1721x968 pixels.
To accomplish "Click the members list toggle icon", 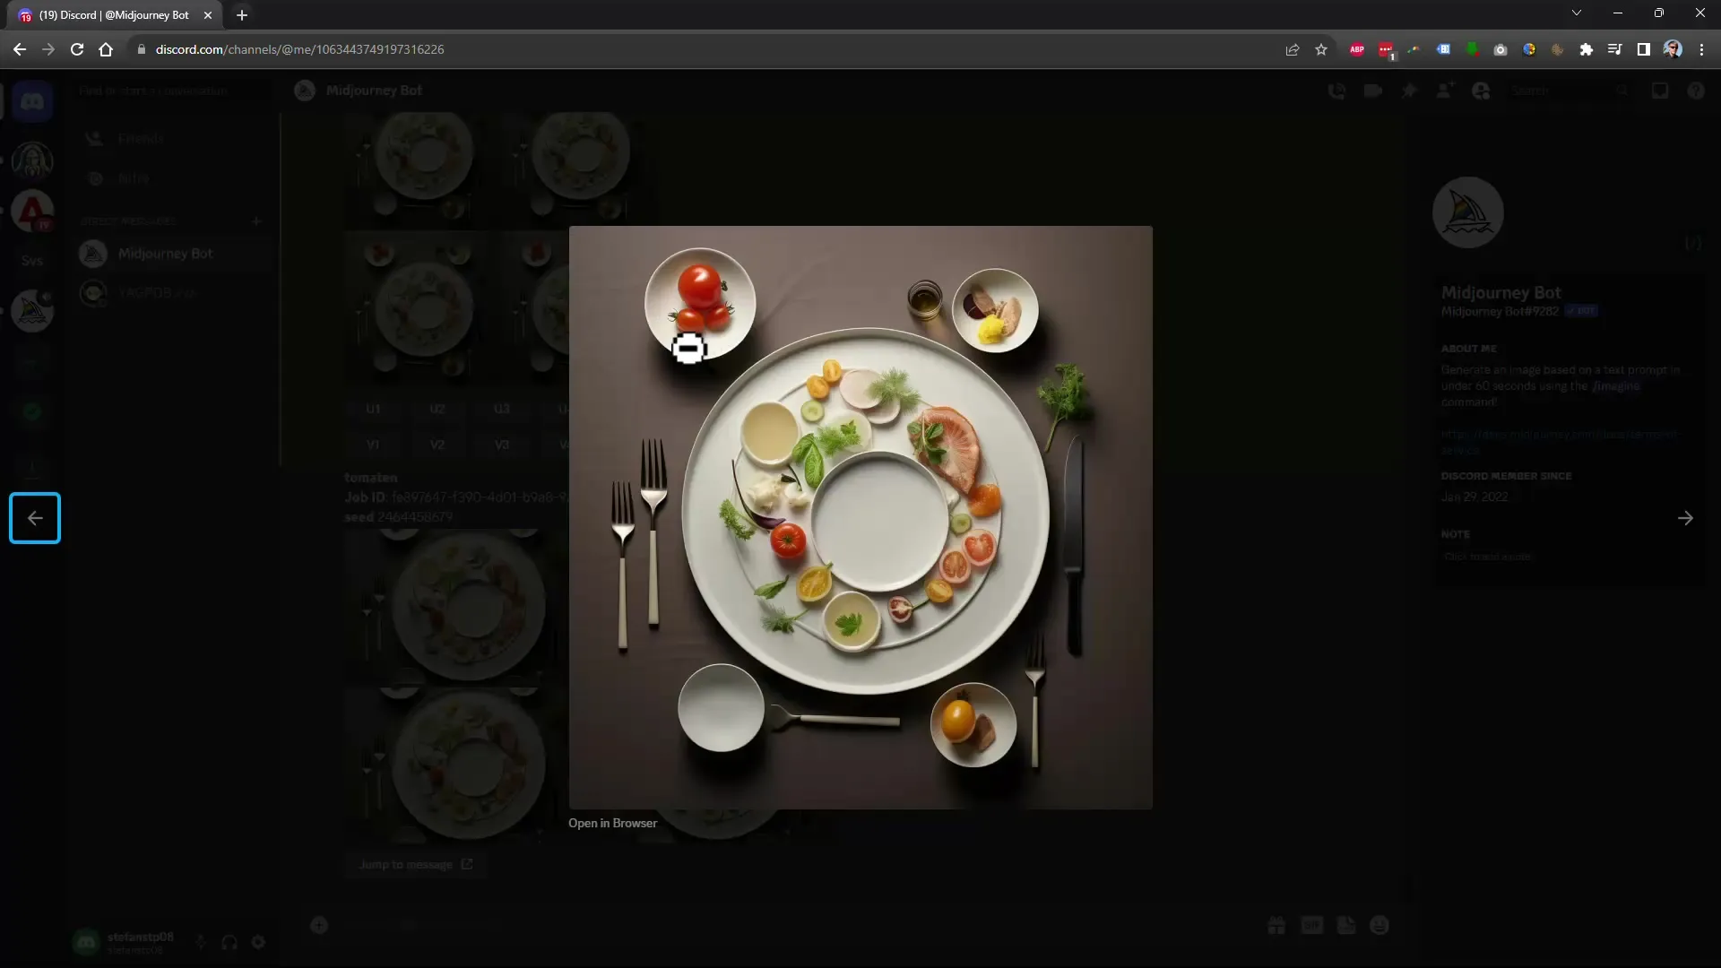I will tap(1483, 90).
